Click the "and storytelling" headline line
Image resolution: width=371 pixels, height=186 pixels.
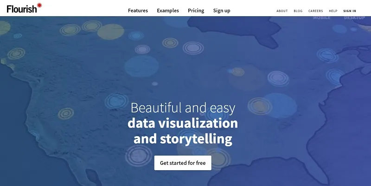click(x=183, y=139)
